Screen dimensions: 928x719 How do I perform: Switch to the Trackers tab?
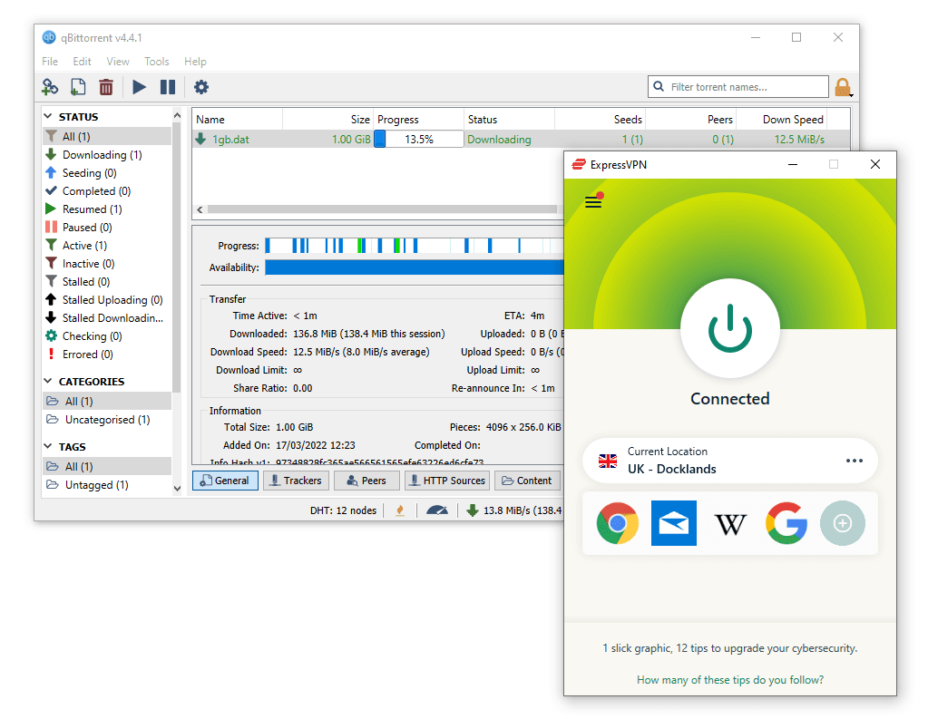coord(296,481)
